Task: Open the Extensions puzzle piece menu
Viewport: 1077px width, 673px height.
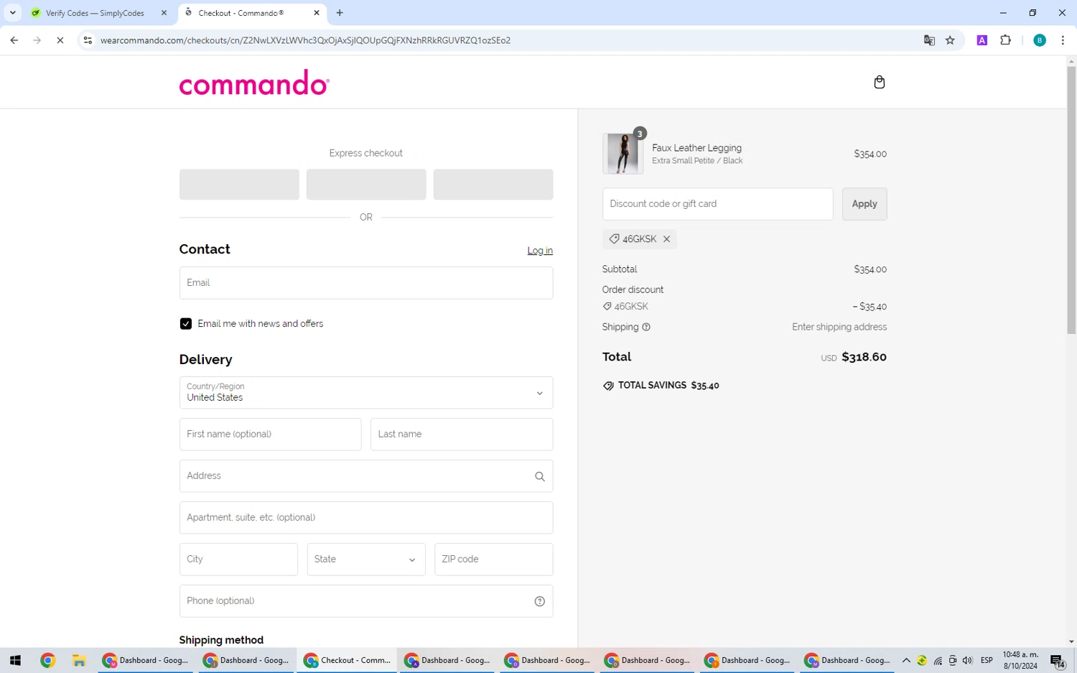Action: 1005,40
